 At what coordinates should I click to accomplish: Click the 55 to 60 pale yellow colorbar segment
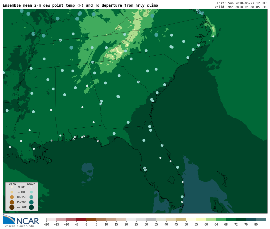201,219
